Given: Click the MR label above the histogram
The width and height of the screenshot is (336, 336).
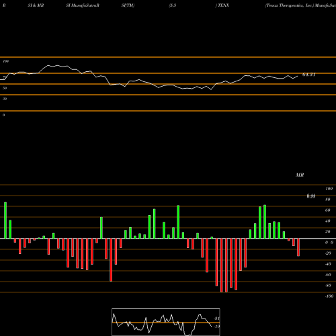Looking at the screenshot, I should 300,175.
